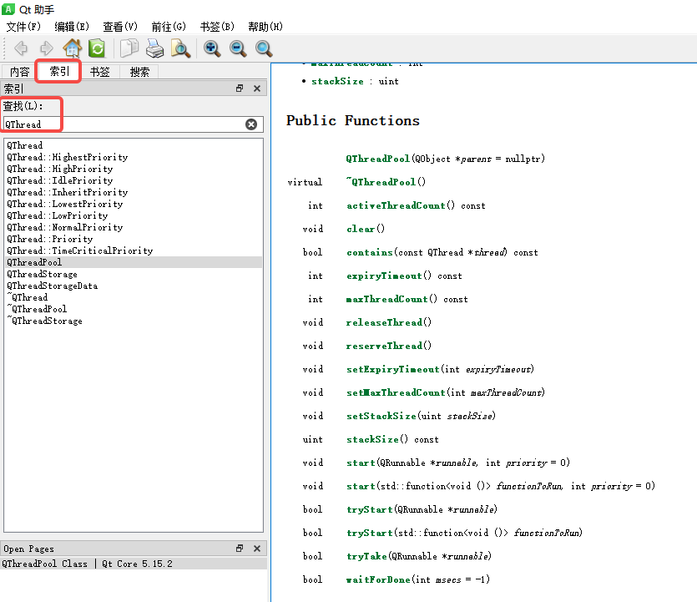Open the setMaxThreadCount function link

[396, 392]
